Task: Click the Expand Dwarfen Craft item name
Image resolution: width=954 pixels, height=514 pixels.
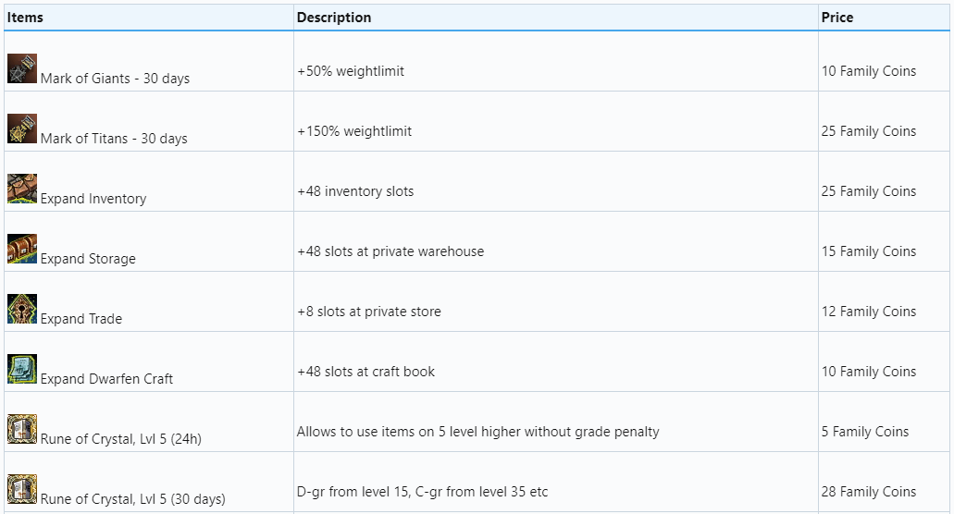Action: [106, 379]
